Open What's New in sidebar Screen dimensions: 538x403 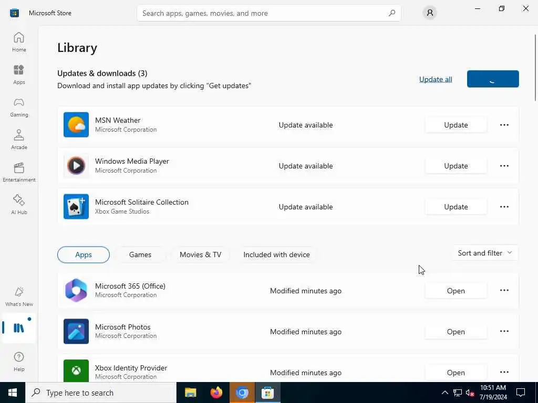click(x=19, y=297)
